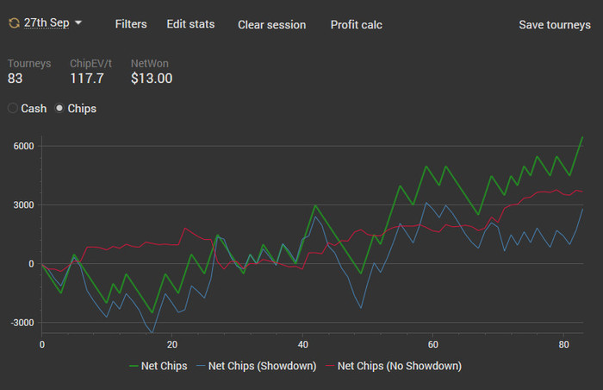Click the Net Chips legend label
This screenshot has width=603, height=390.
pyautogui.click(x=165, y=366)
